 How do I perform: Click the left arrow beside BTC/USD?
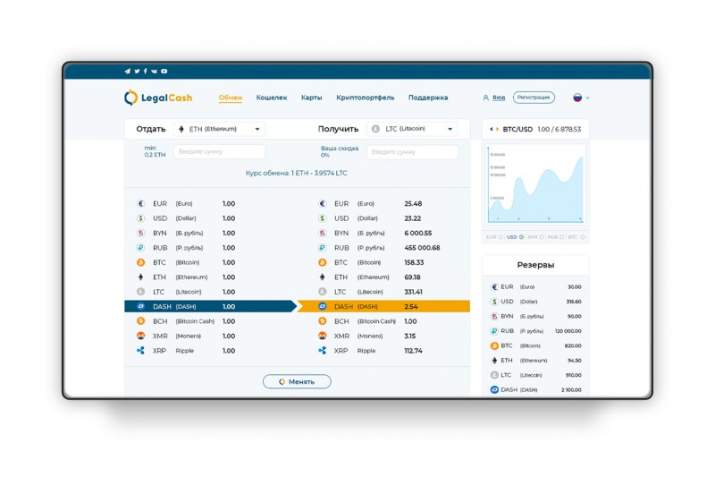coord(491,129)
